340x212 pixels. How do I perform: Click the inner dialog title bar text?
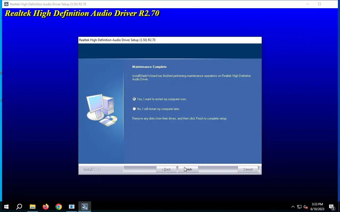[117, 40]
